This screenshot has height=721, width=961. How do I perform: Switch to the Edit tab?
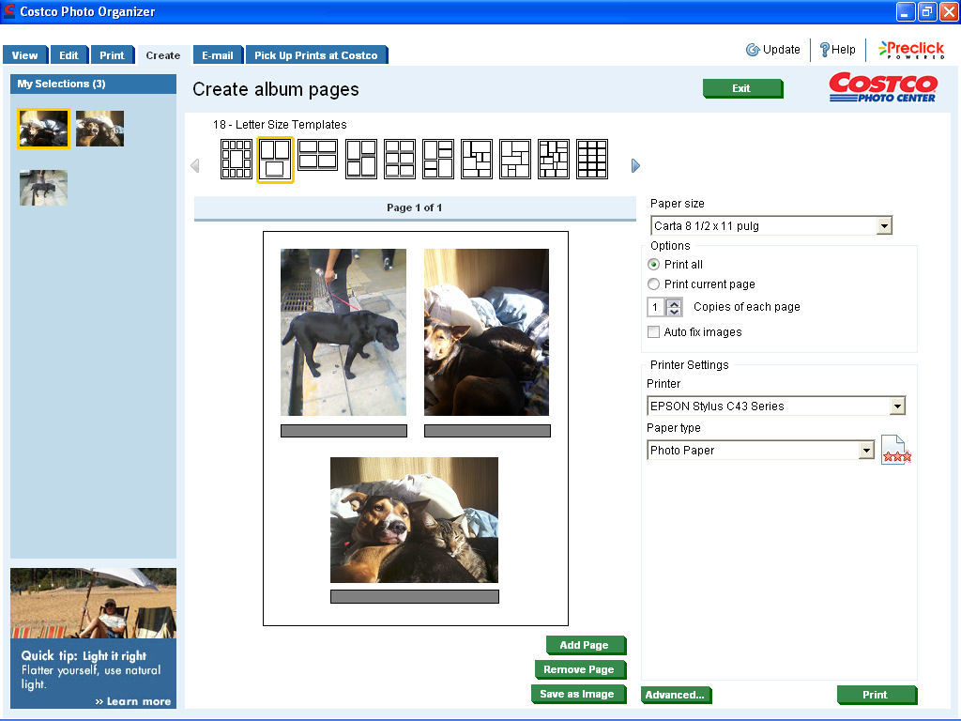tap(69, 54)
